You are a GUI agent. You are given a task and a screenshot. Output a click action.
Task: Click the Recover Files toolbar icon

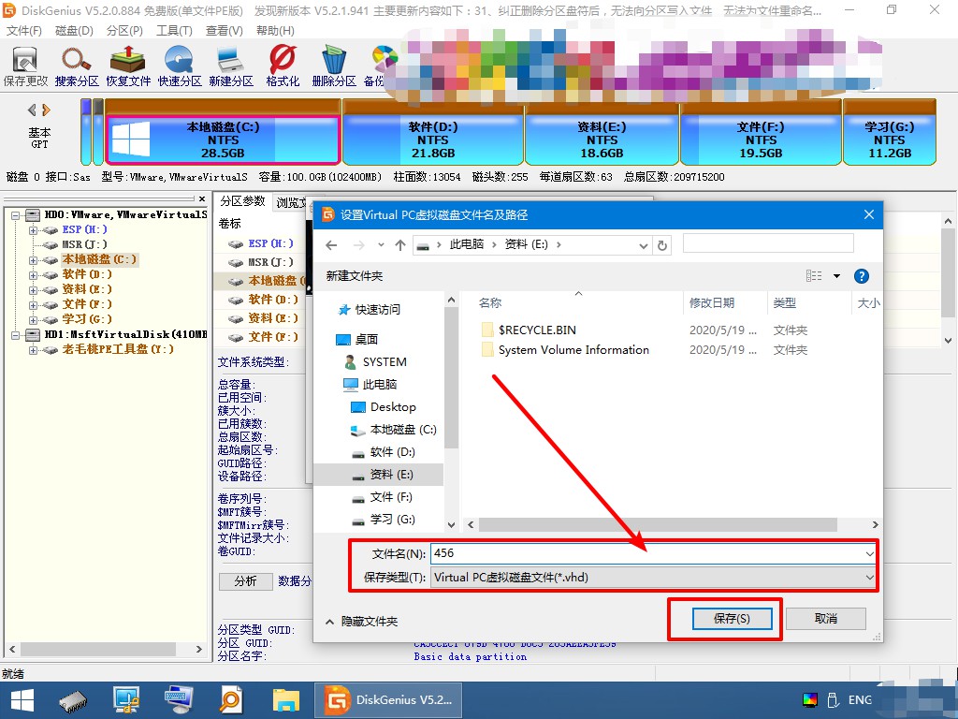tap(127, 66)
